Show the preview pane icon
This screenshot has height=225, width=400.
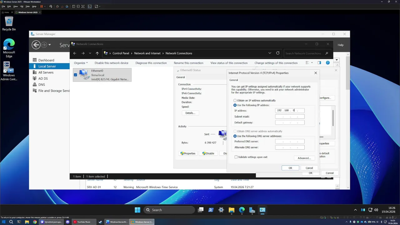click(x=319, y=63)
